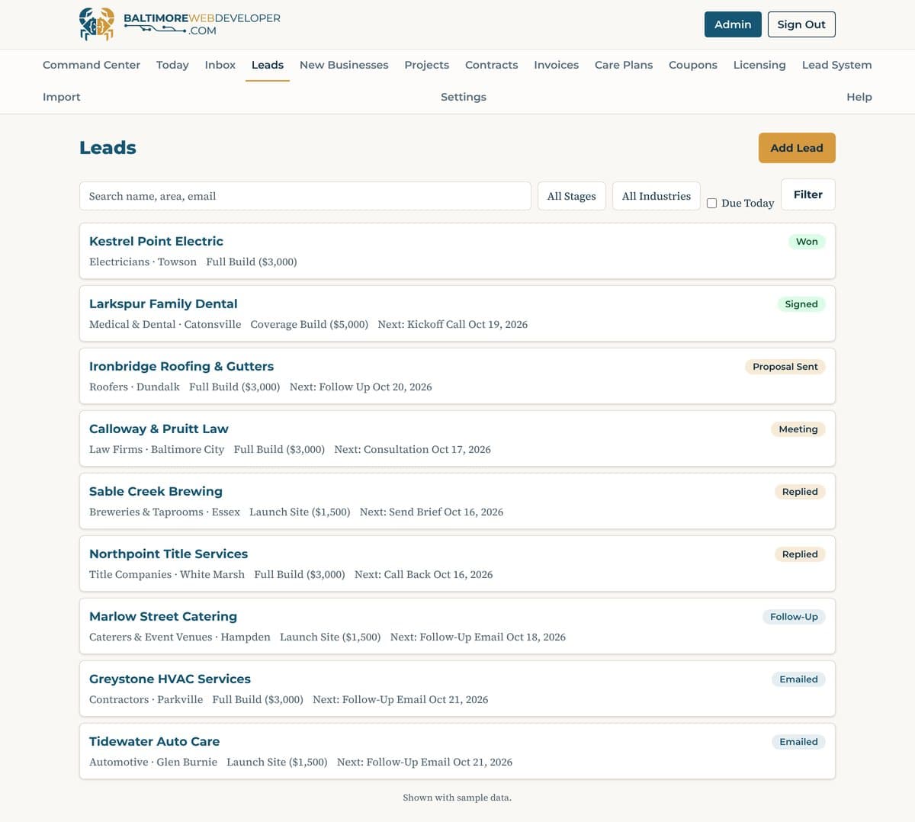
Task: Open Sable Creek Brewing lead
Action: coord(457,501)
